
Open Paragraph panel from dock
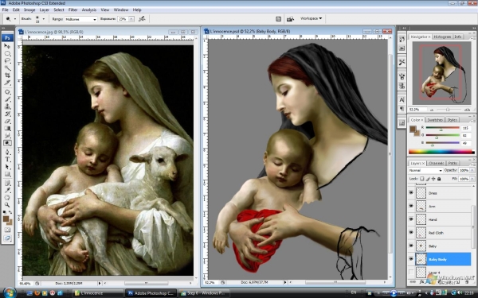(402, 109)
